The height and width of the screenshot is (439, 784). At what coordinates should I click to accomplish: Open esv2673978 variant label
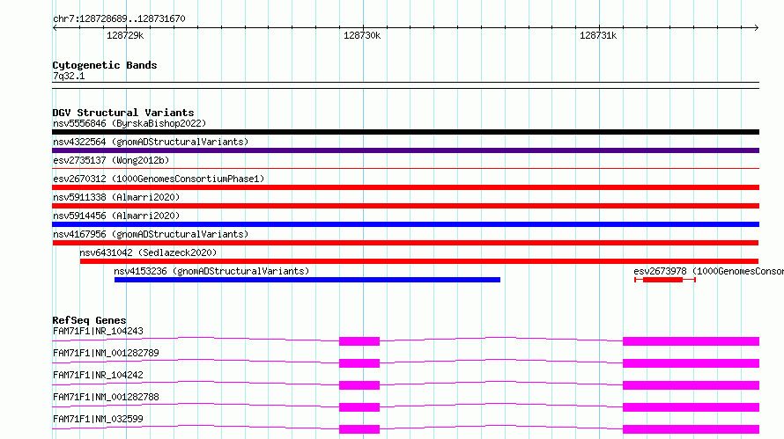tap(708, 271)
